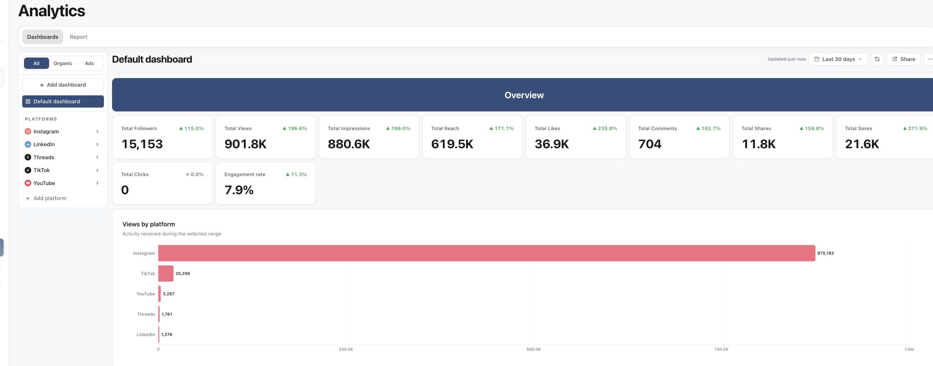Click the Views by platform heading
The image size is (933, 366).
point(149,224)
